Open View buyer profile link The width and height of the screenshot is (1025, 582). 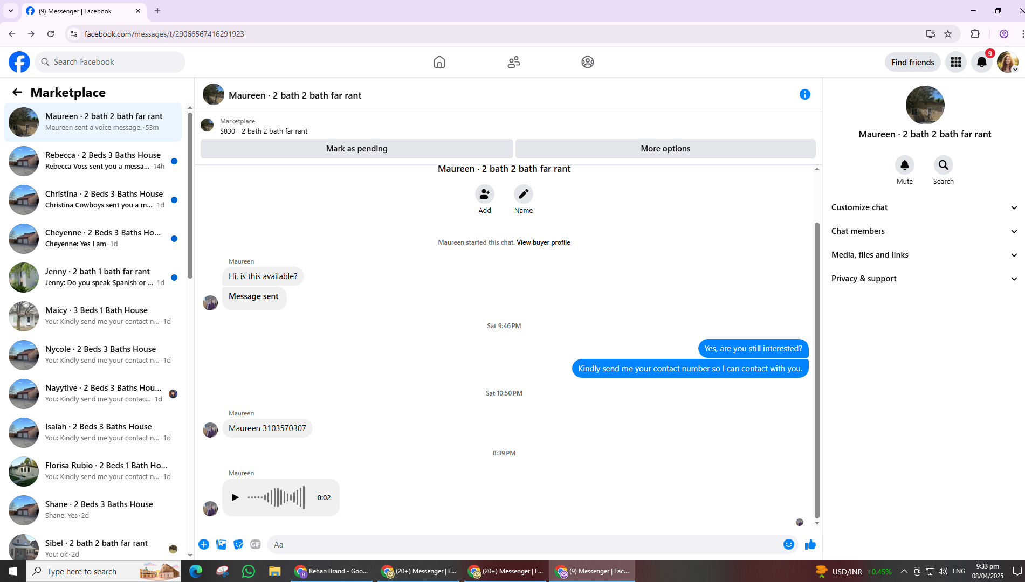click(543, 242)
